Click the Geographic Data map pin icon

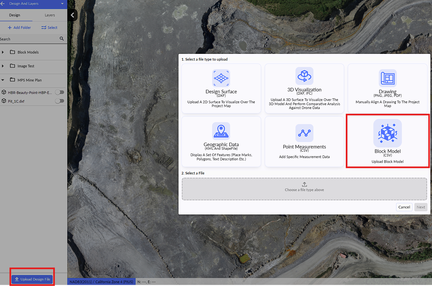point(221,131)
